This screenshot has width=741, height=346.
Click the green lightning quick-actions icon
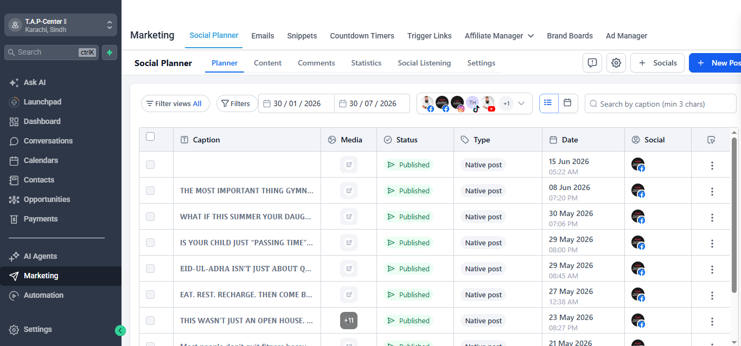110,53
